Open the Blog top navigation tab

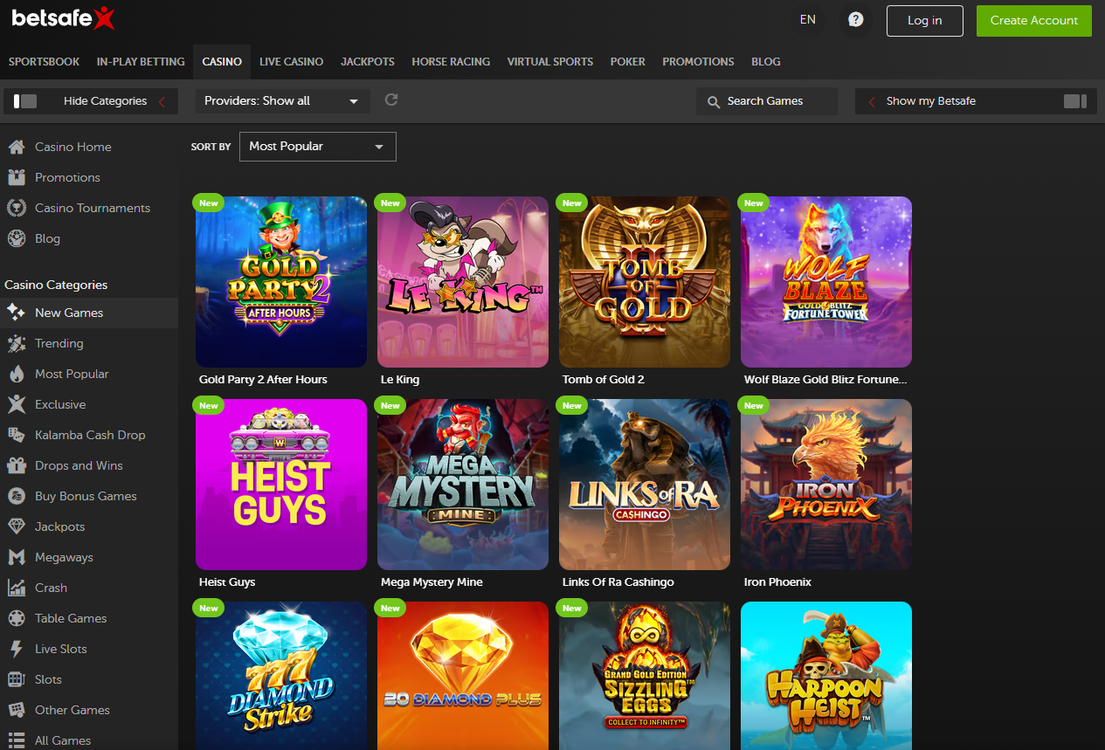coord(766,62)
